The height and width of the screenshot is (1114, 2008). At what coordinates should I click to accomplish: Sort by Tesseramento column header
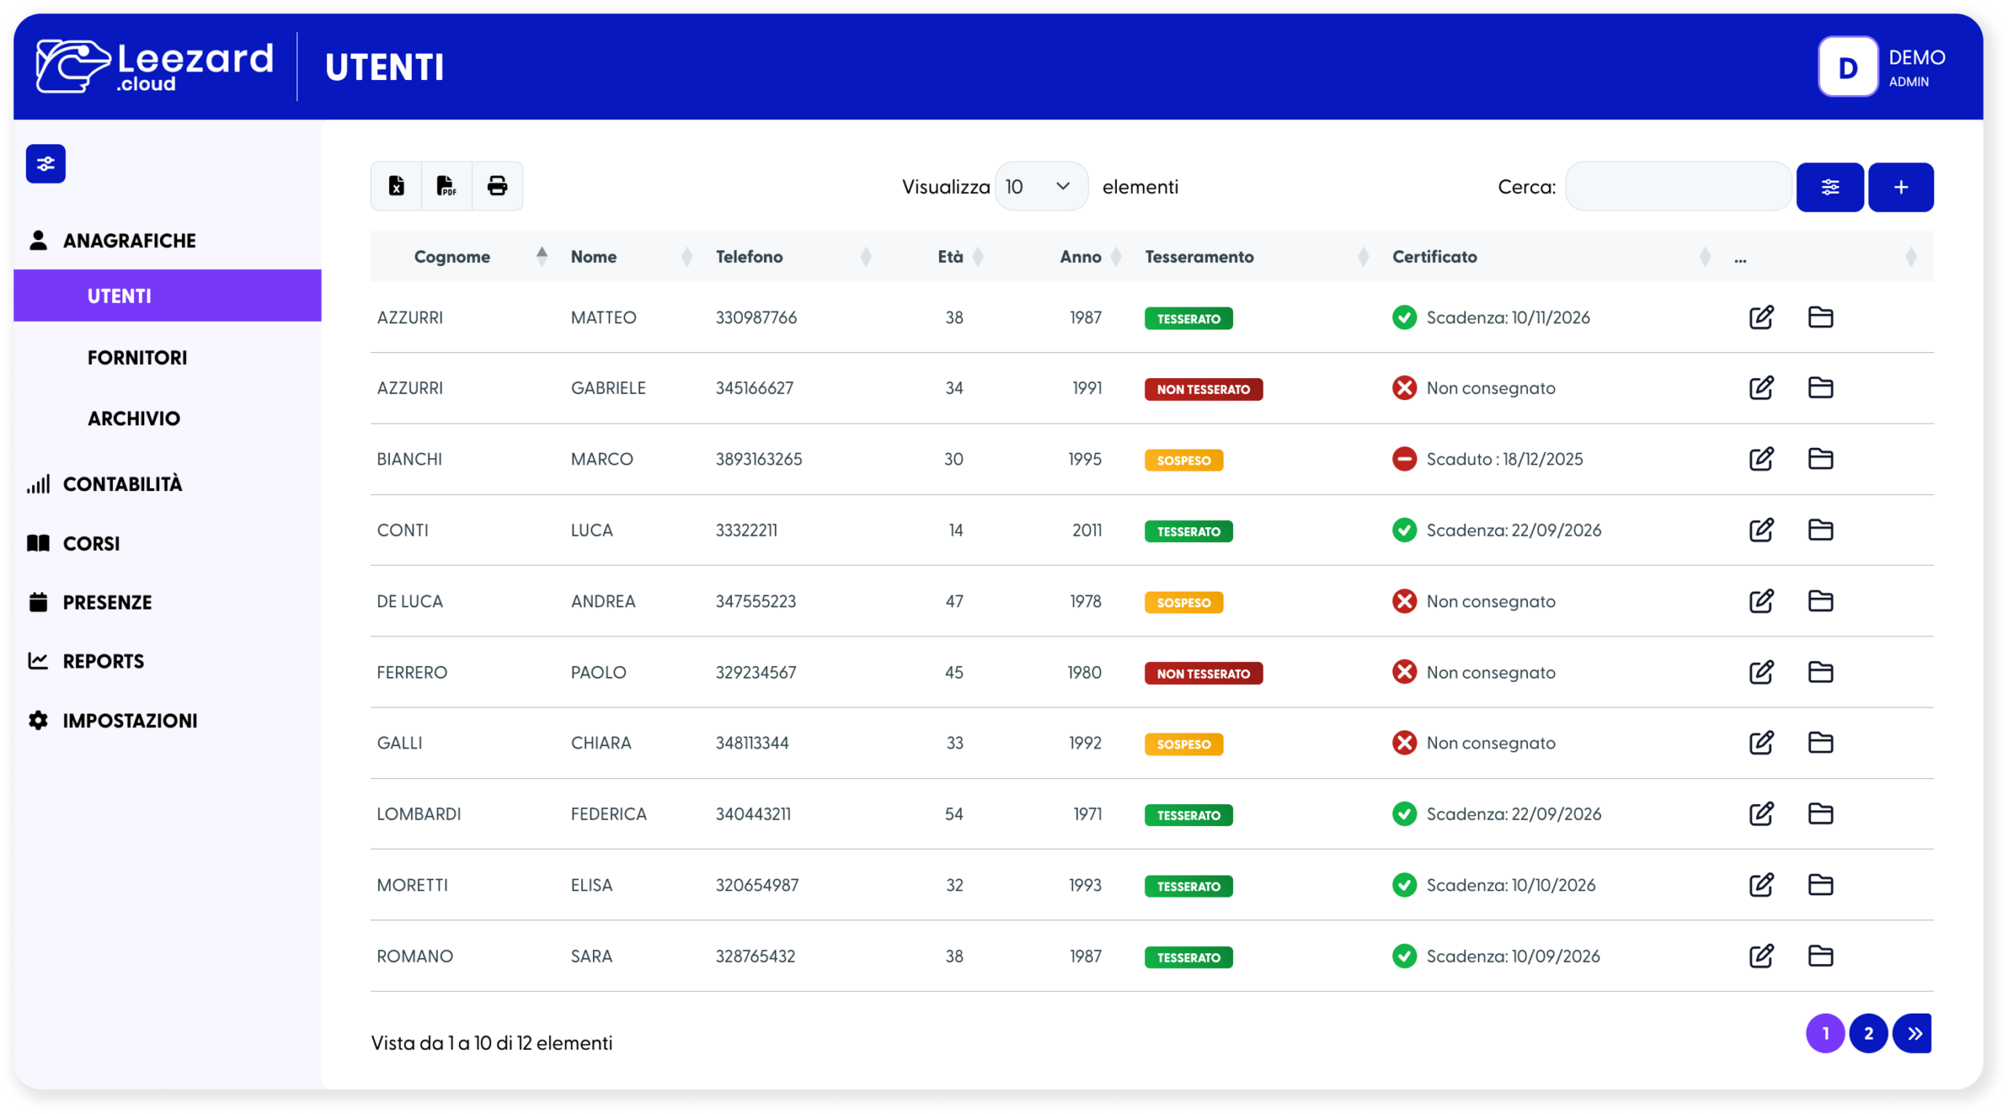point(1199,257)
